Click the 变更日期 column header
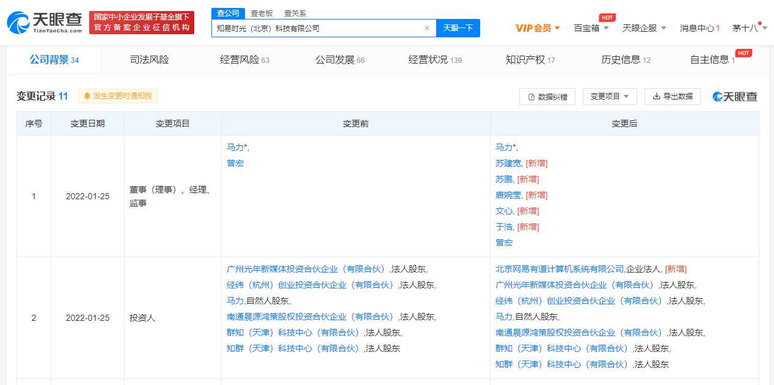 click(87, 123)
